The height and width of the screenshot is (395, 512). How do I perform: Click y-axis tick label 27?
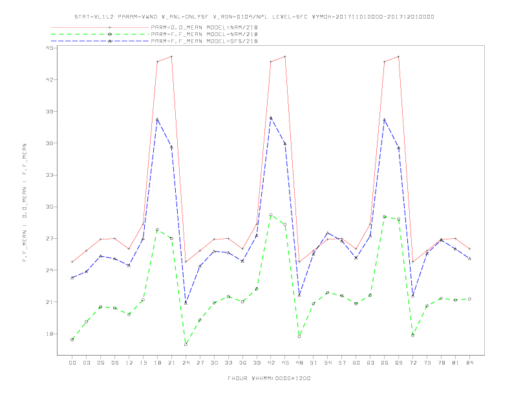tap(50, 239)
